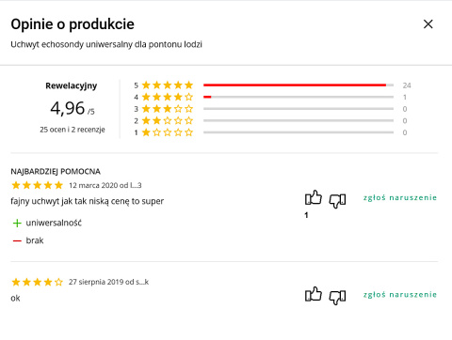452x340 pixels.
Task: Select the 1-star rating row stars
Action: click(168, 132)
